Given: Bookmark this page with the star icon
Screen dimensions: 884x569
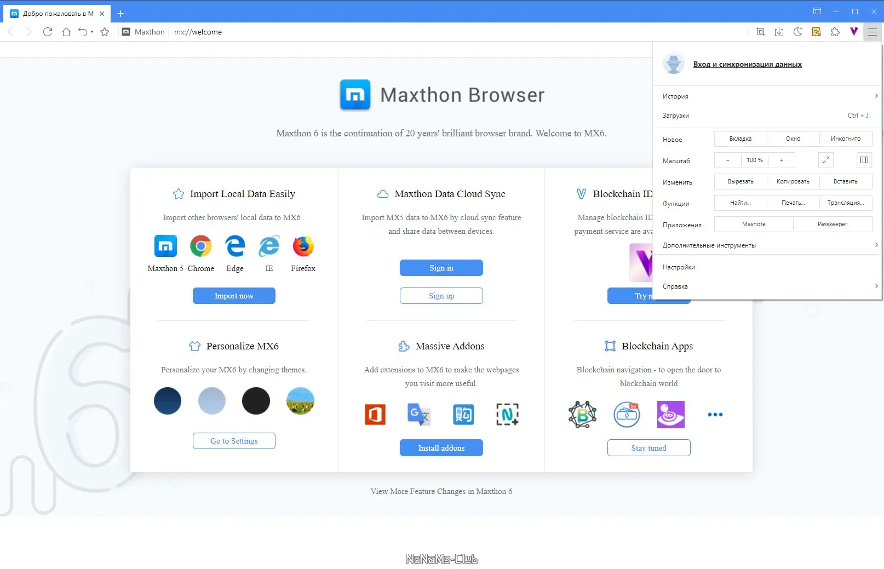Looking at the screenshot, I should point(105,32).
